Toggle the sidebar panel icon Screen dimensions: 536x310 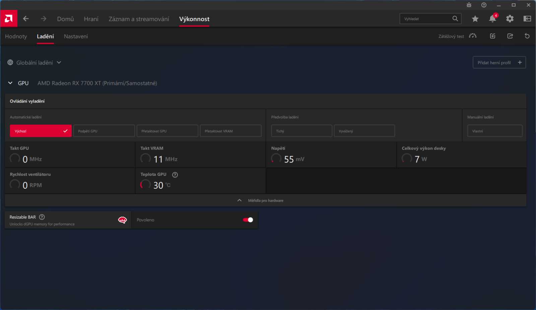click(x=527, y=19)
